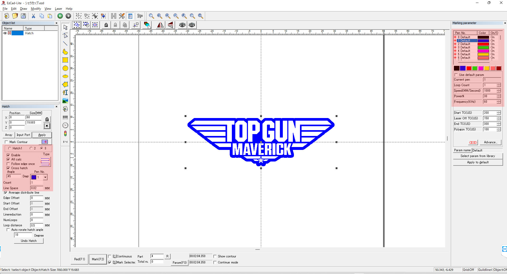
Task: Enable the Show contour checkbox
Action: pyautogui.click(x=215, y=256)
